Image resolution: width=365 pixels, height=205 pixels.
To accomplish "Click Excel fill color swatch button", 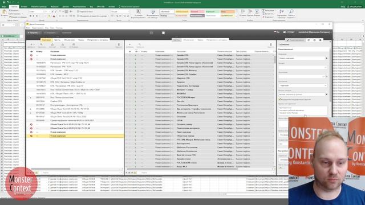I will pyautogui.click(x=48, y=16).
